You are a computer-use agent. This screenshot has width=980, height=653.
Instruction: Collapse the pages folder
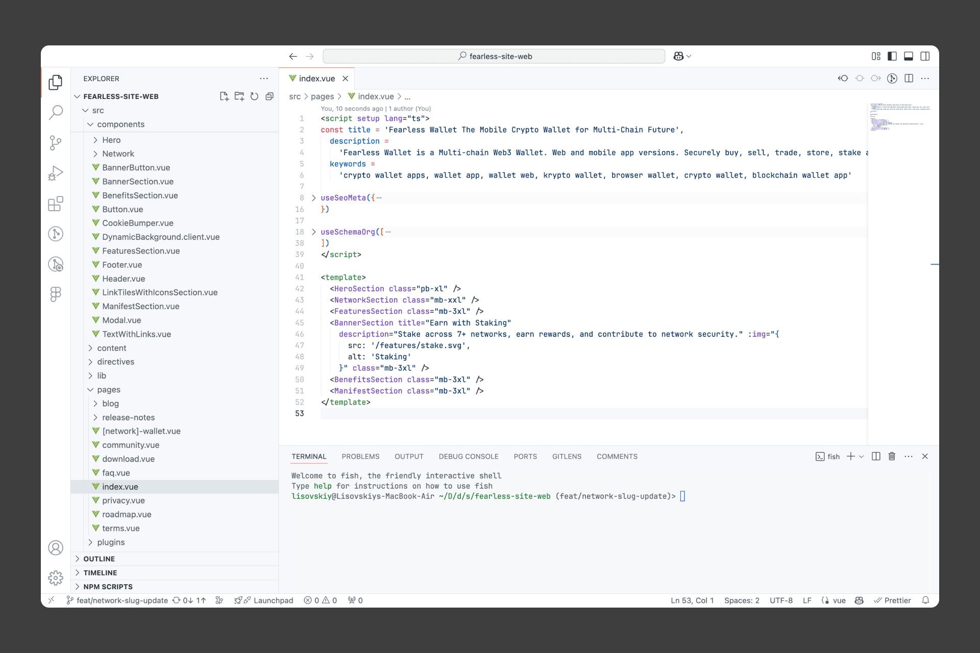(175, 390)
